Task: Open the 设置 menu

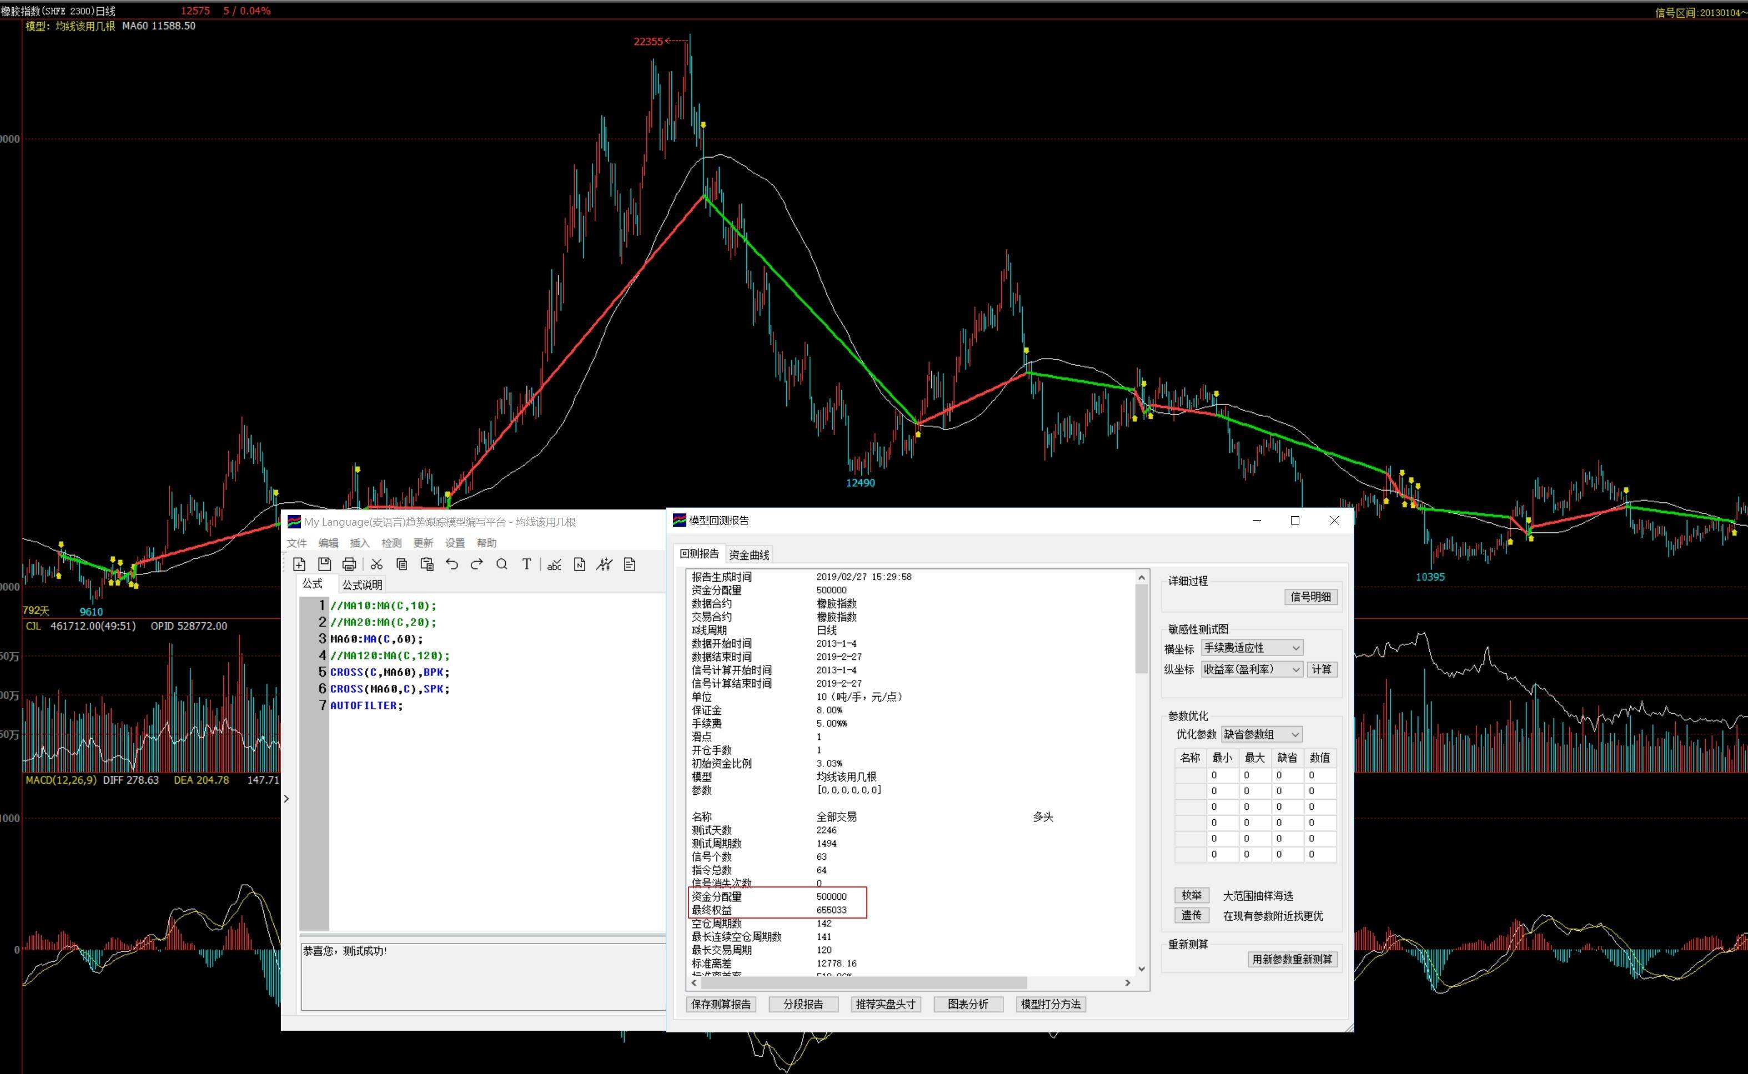Action: click(x=455, y=543)
